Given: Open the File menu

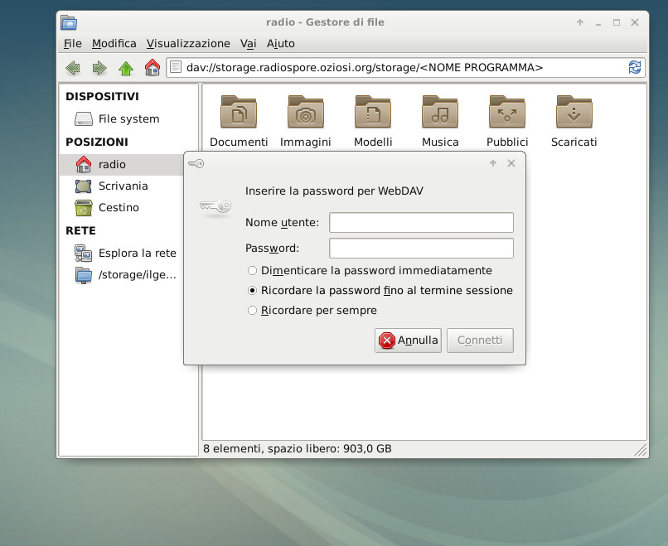Looking at the screenshot, I should tap(72, 43).
